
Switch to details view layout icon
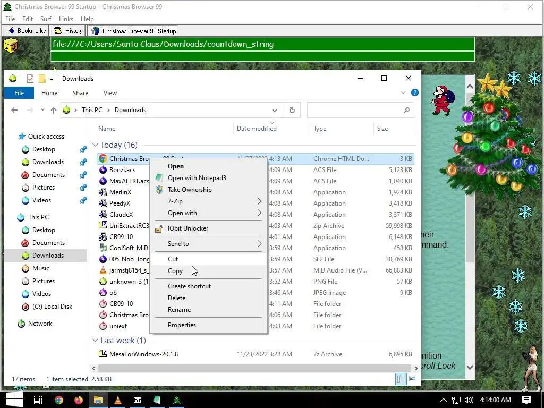pyautogui.click(x=402, y=379)
